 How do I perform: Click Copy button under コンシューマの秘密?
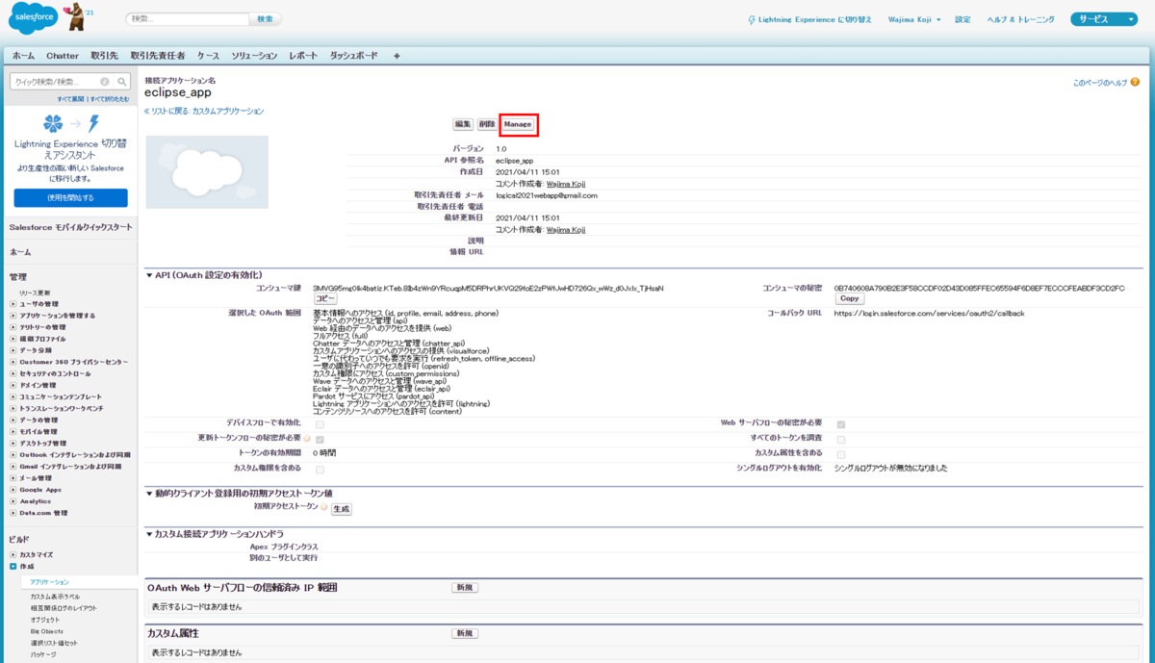click(850, 299)
